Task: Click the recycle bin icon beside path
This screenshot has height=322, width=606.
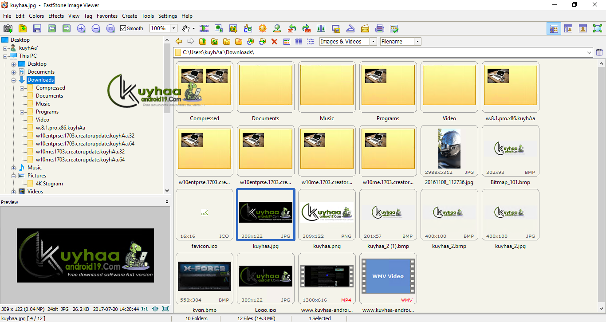Action: 599,52
